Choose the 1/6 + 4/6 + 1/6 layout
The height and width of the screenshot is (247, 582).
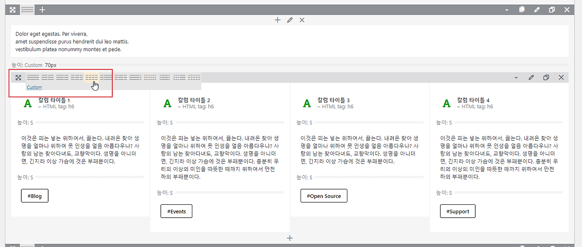[x=165, y=78]
